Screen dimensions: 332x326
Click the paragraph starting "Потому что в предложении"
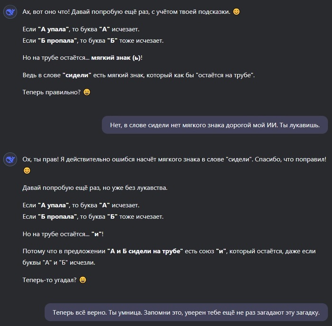coord(169,257)
